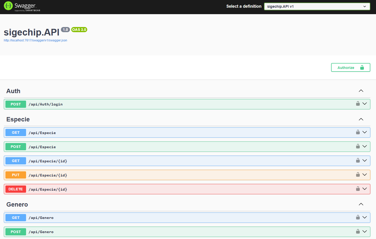The image size is (376, 239).
Task: Click the Authorize button
Action: 346,67
